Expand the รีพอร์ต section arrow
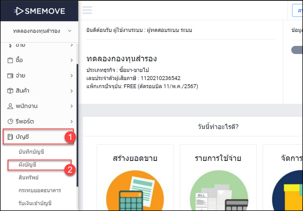Viewport: 303px width, 211px height. click(x=71, y=121)
